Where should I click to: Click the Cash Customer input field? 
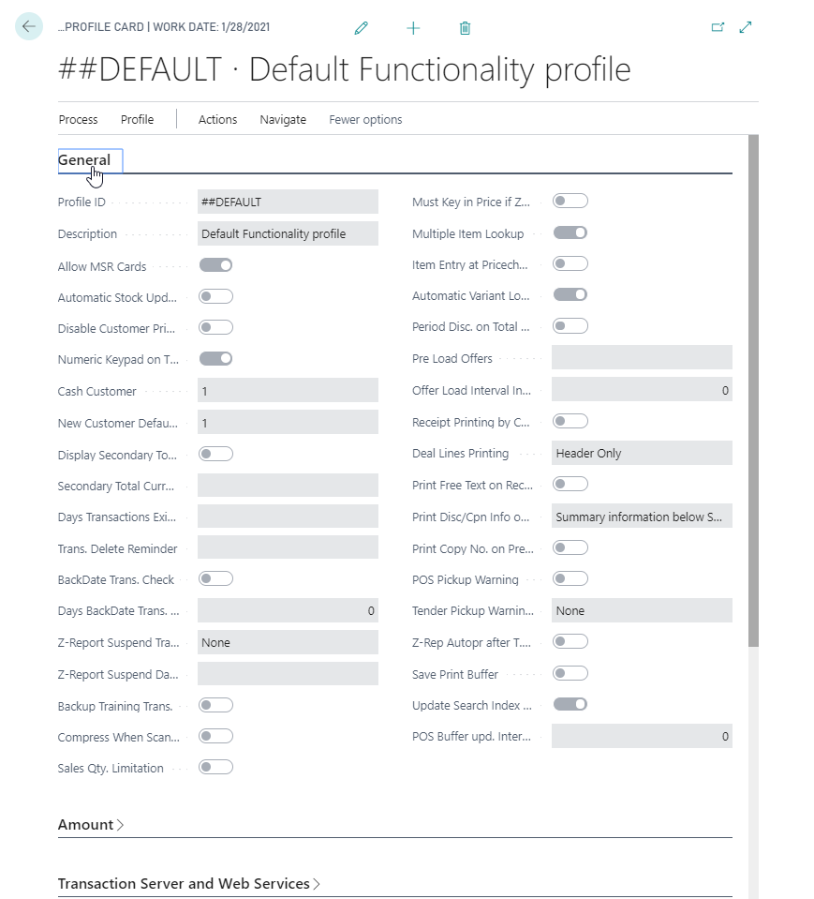[288, 391]
